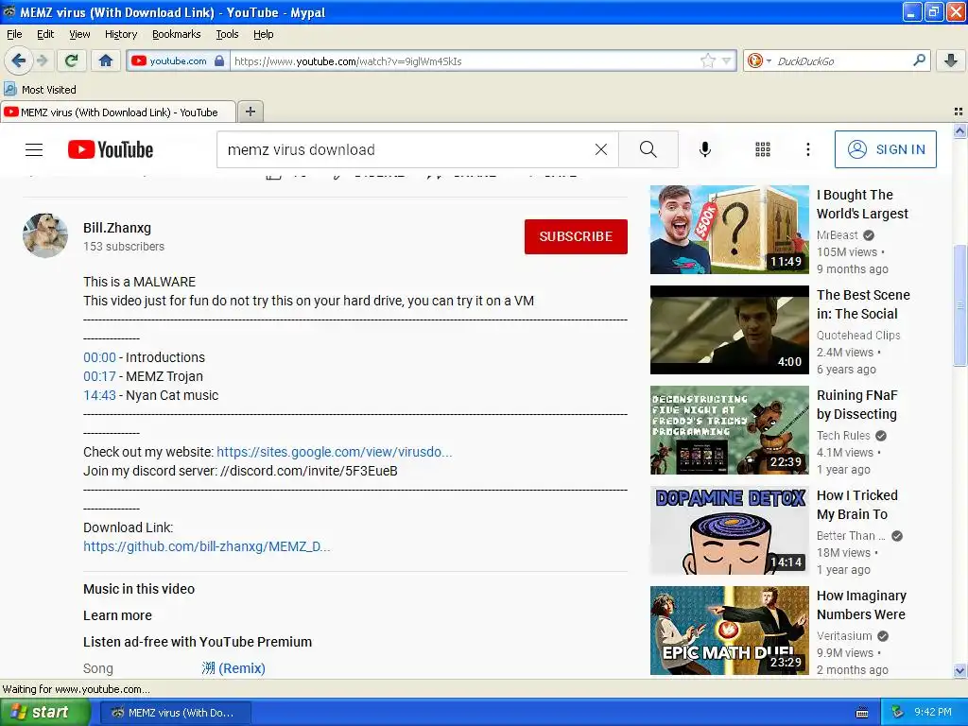Submit search with YouTube magnifier button
Image resolution: width=968 pixels, height=726 pixels.
tap(648, 149)
